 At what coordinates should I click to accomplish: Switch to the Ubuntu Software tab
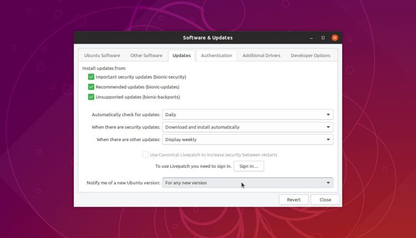102,55
